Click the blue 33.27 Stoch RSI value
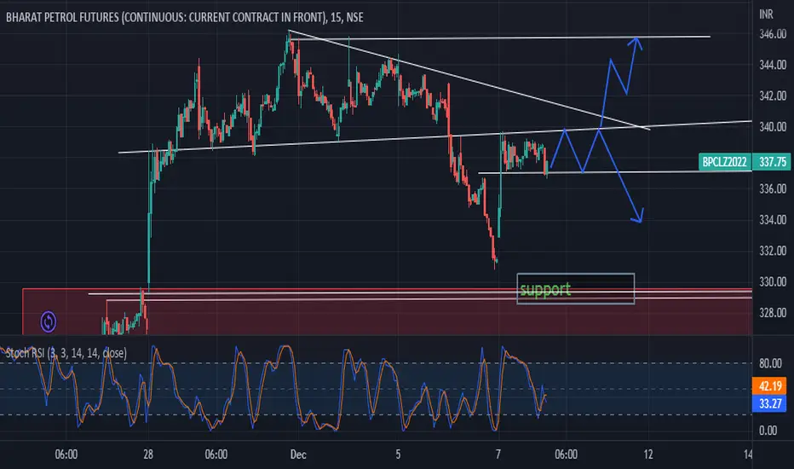Viewport: 794px width, 469px height. [769, 403]
